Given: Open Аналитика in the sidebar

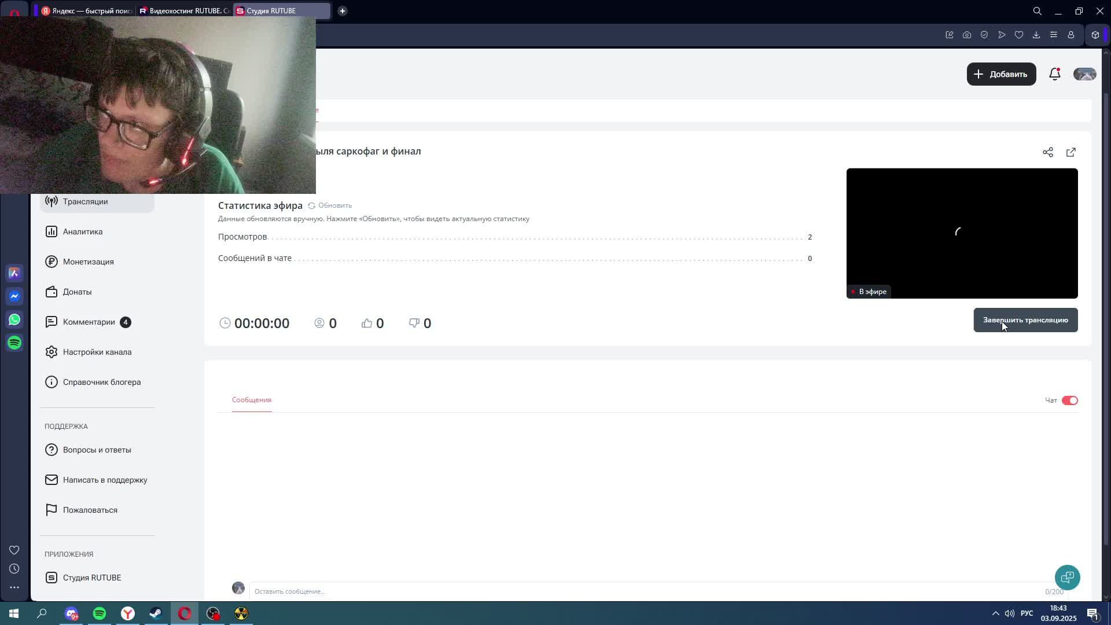Looking at the screenshot, I should [x=83, y=231].
